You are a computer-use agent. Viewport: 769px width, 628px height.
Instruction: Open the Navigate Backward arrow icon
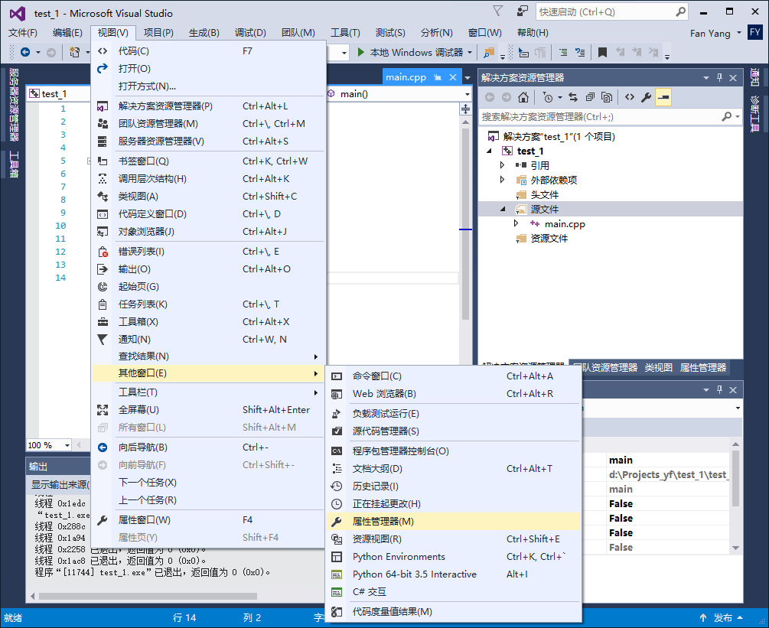coord(23,54)
